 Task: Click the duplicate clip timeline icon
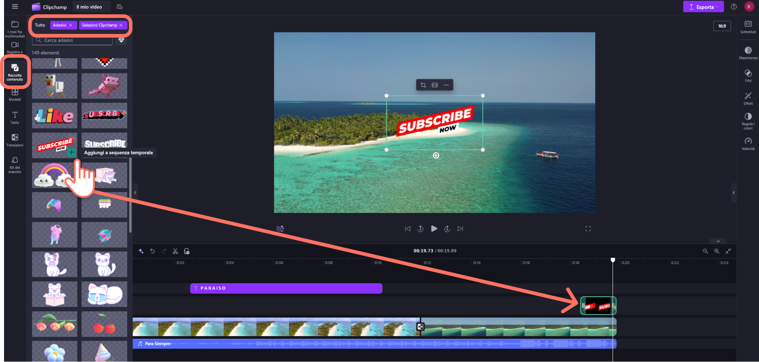click(x=187, y=251)
